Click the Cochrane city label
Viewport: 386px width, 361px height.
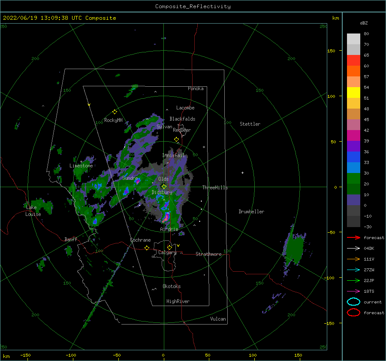[140, 240]
